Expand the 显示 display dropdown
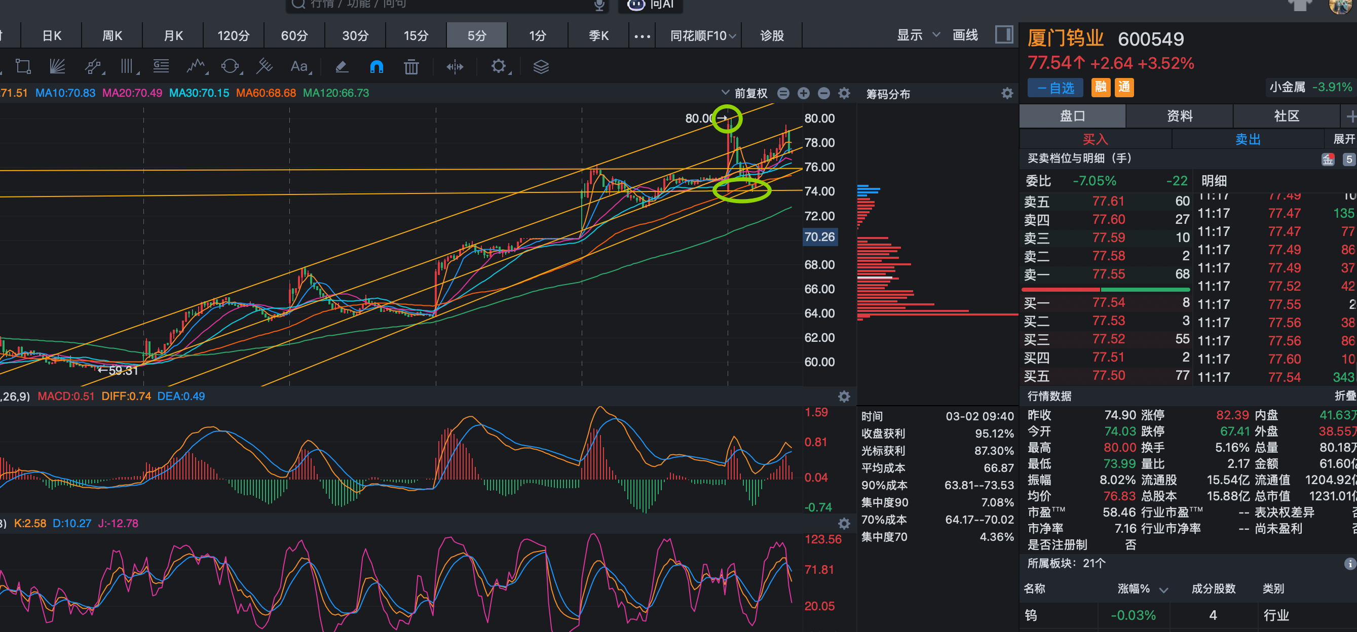 coord(918,35)
